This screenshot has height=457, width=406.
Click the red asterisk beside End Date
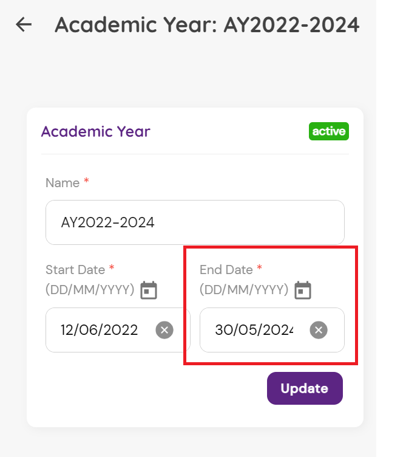(x=260, y=269)
